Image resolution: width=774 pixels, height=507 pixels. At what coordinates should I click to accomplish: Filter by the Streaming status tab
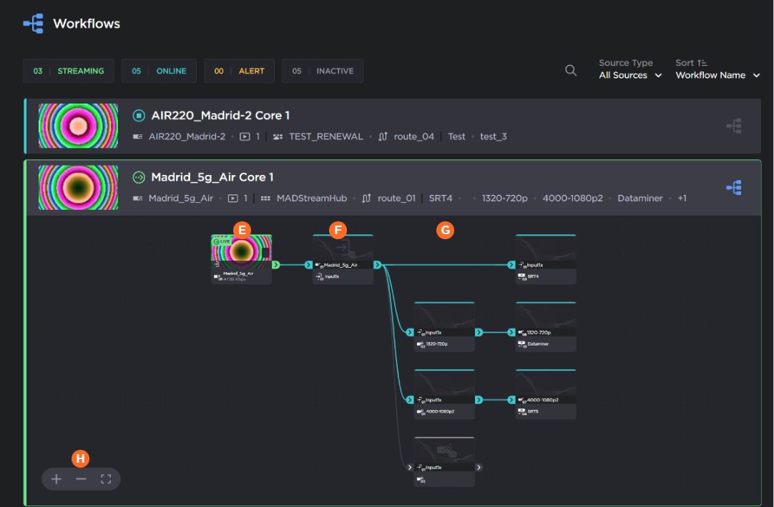pyautogui.click(x=69, y=71)
